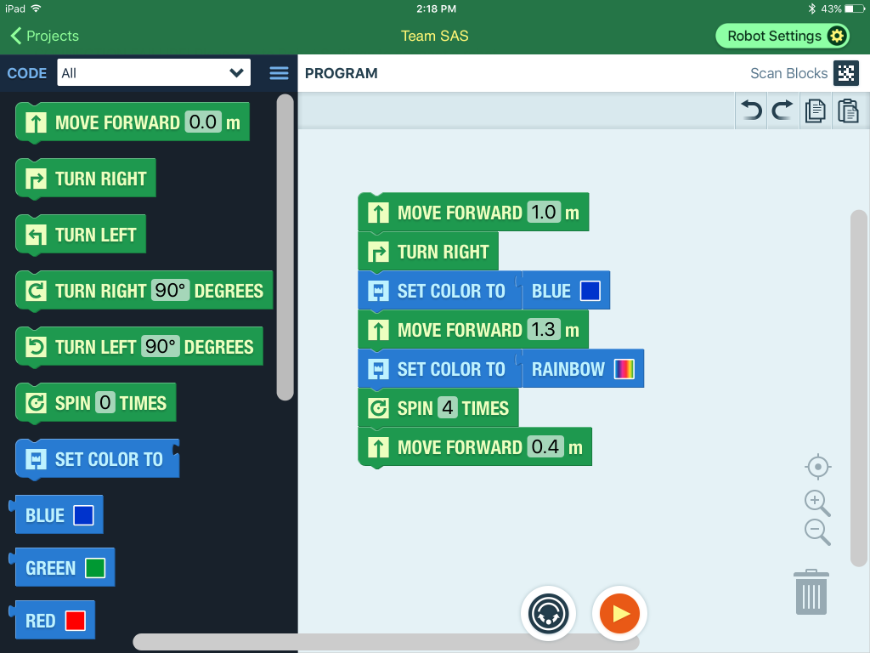Open the Scan Blocks QR scanner

click(x=845, y=73)
